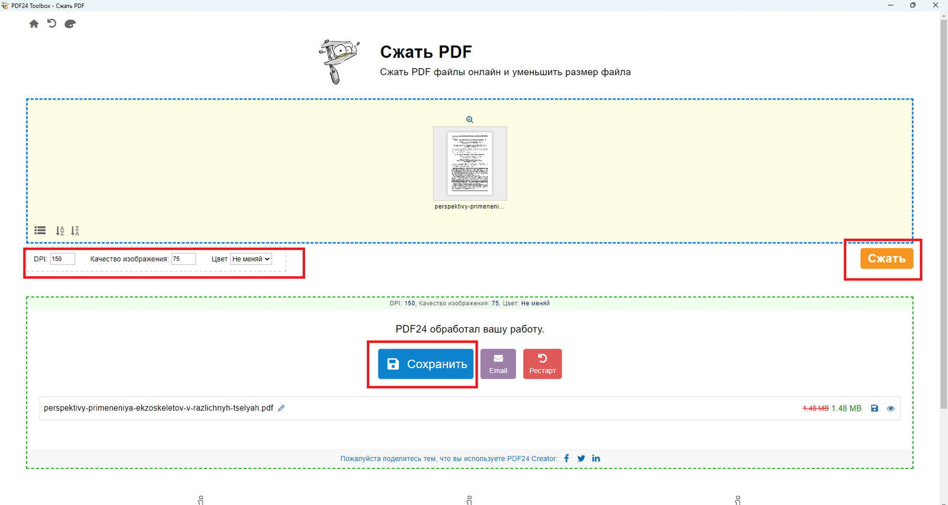Click the Сжать PDF heading
Screen dimensions: 948x505
click(426, 52)
